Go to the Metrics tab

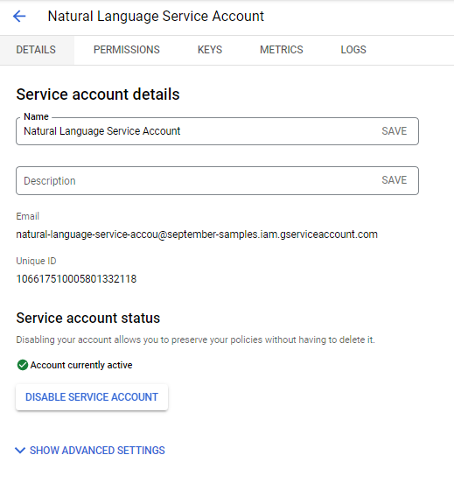click(282, 50)
